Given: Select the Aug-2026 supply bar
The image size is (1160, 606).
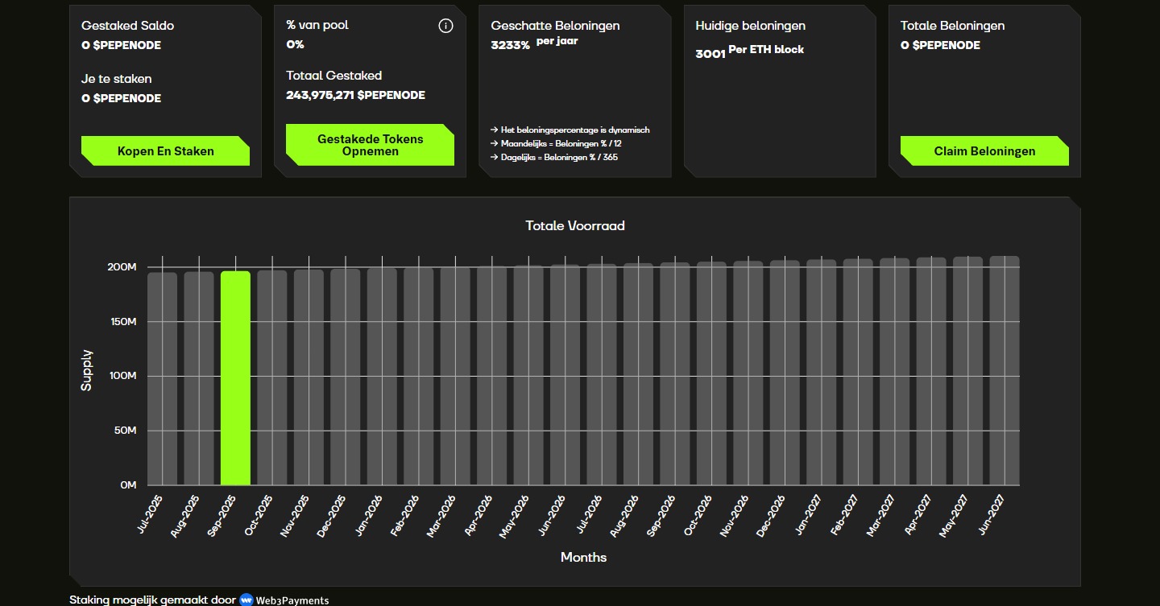Looking at the screenshot, I should coord(639,374).
